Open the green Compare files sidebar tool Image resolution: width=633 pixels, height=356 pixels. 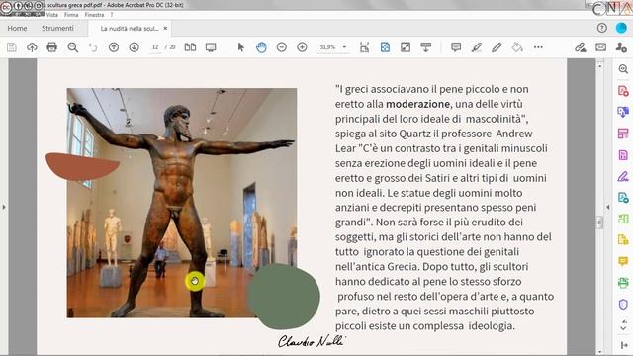(x=623, y=219)
